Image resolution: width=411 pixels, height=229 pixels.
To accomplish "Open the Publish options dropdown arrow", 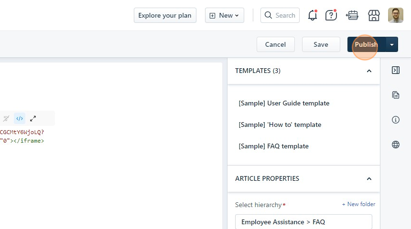I will [392, 44].
